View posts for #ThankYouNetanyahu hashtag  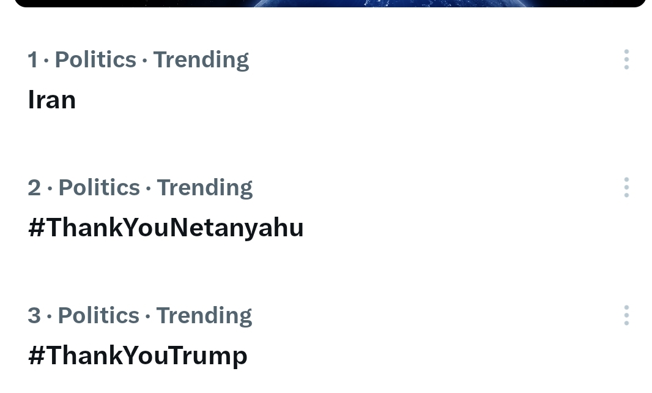(166, 228)
